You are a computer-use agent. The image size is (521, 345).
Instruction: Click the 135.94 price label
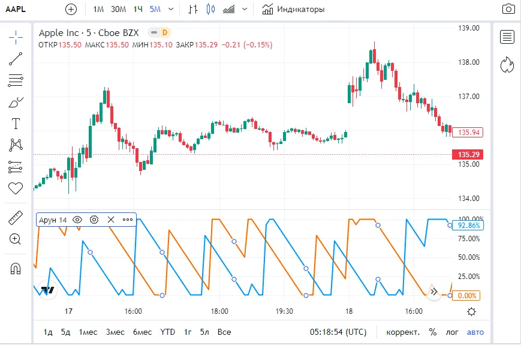click(x=468, y=132)
